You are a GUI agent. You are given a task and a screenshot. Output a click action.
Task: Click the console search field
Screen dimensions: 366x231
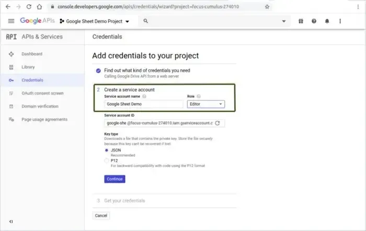(x=213, y=21)
